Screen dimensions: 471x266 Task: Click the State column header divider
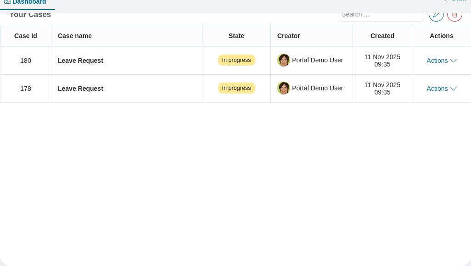270,36
